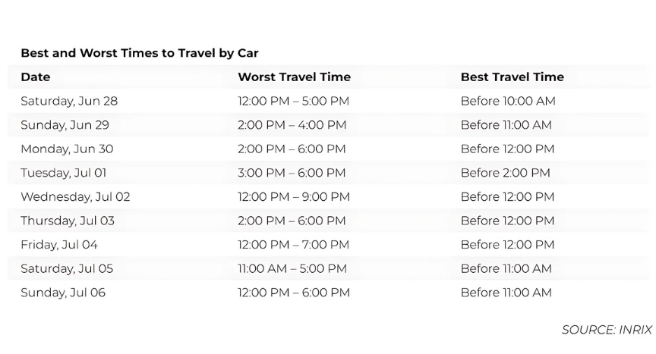The image size is (656, 354).
Task: Click the table title 'Best and Worst Times to Travel by Car'
Action: 139,53
